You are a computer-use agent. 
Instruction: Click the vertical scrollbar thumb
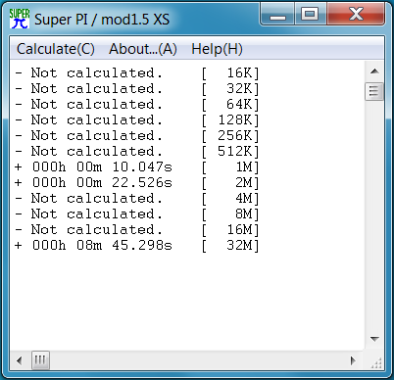point(374,91)
